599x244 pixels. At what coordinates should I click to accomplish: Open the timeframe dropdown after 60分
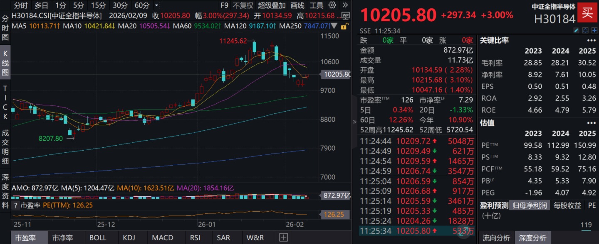click(x=156, y=5)
